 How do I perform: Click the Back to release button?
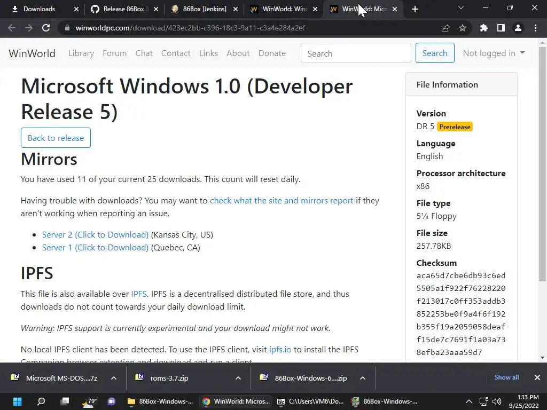pos(56,138)
